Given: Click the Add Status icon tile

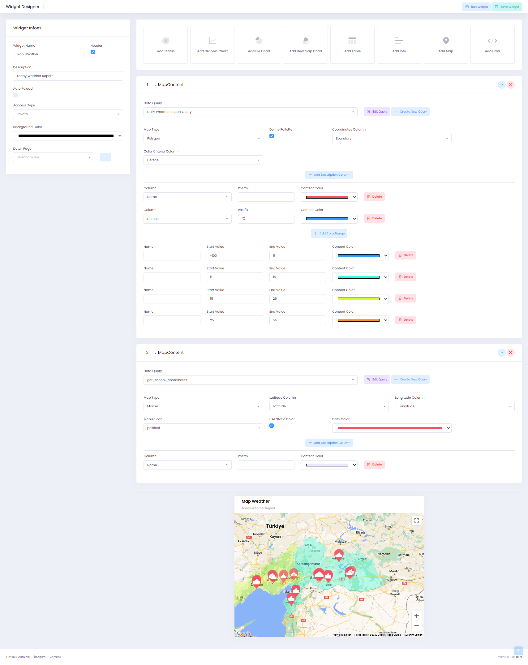Looking at the screenshot, I should coord(165,41).
